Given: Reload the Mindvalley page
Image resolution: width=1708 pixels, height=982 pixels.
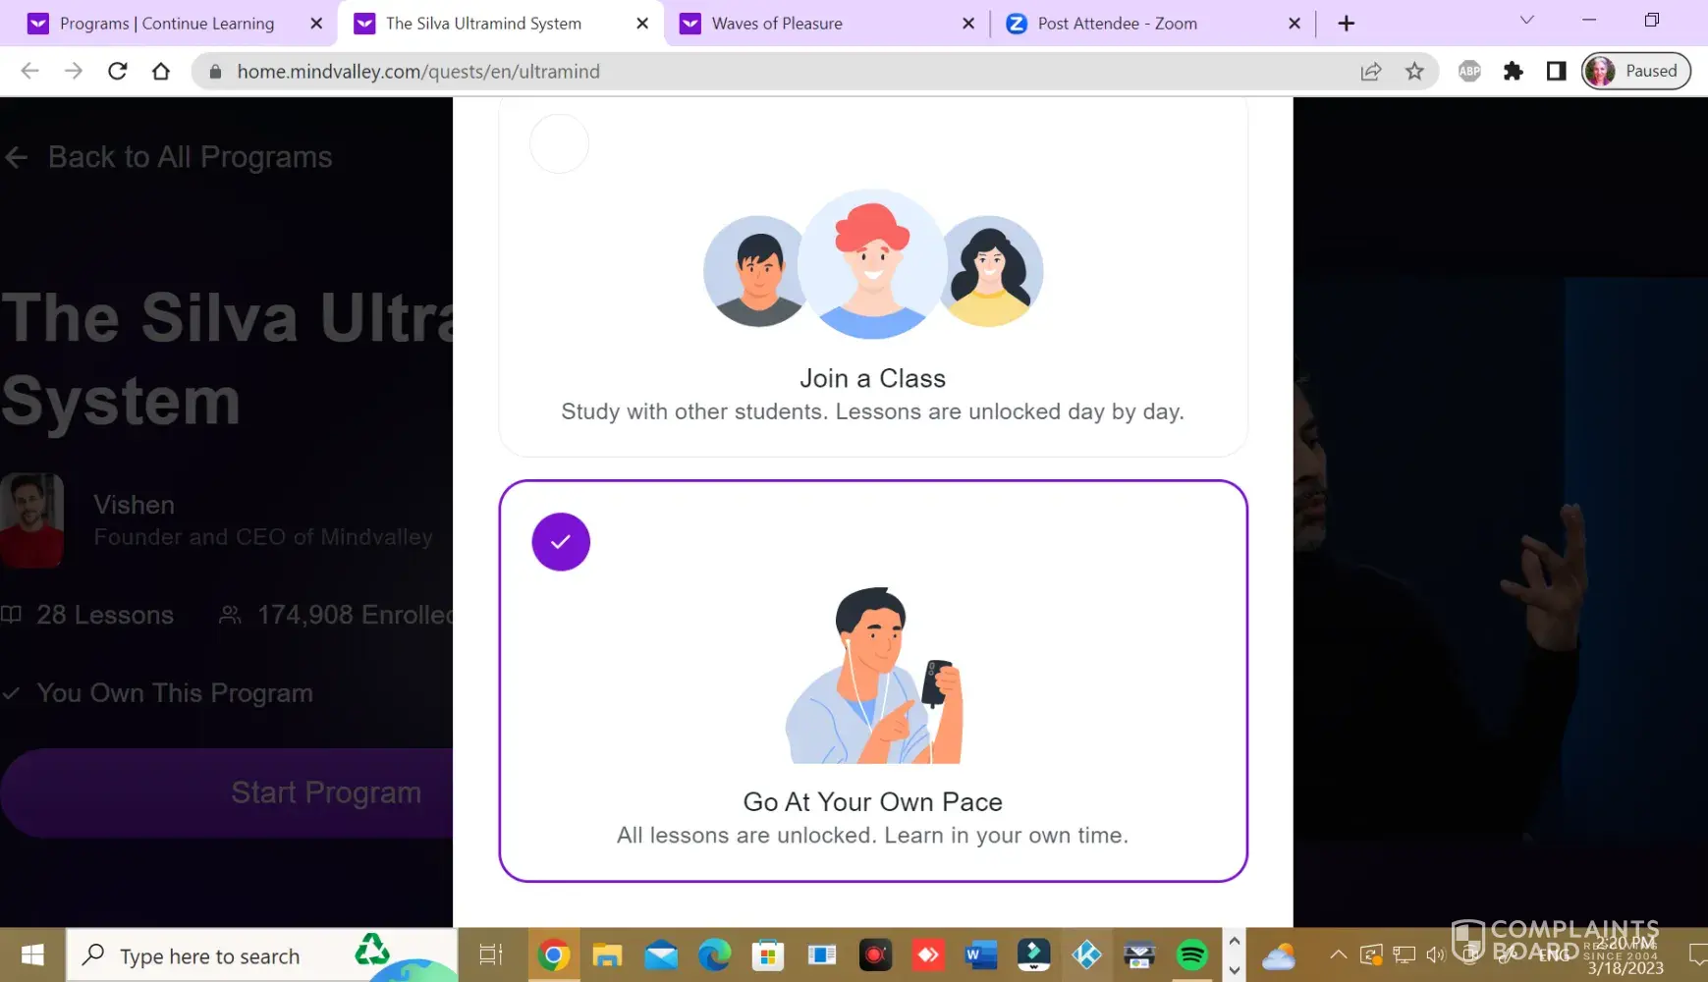Looking at the screenshot, I should [118, 71].
